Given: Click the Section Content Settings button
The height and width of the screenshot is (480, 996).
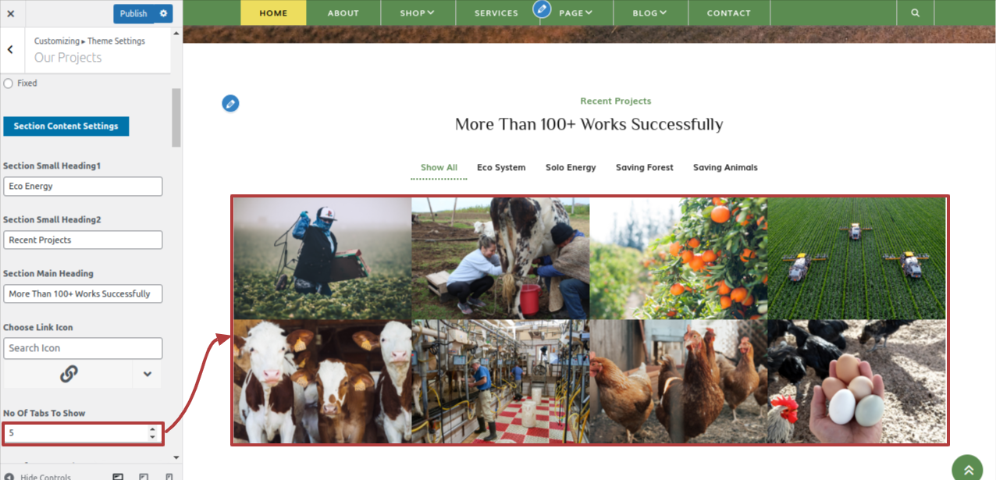Looking at the screenshot, I should (x=66, y=126).
